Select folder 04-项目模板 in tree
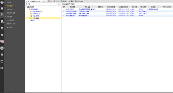The image size is (173, 93). coord(36,18)
